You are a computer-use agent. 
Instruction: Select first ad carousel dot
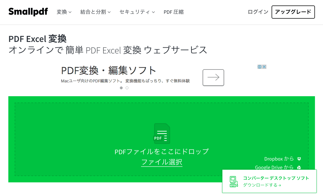121,88
